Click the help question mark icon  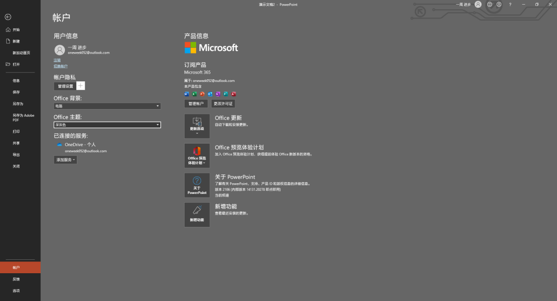point(510,5)
